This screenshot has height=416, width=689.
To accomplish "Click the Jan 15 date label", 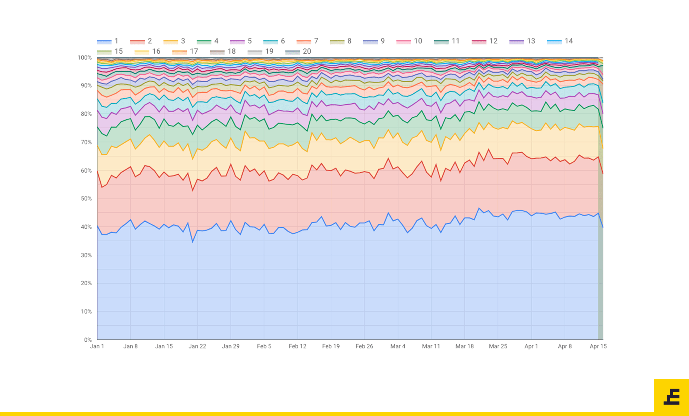I will tap(164, 346).
